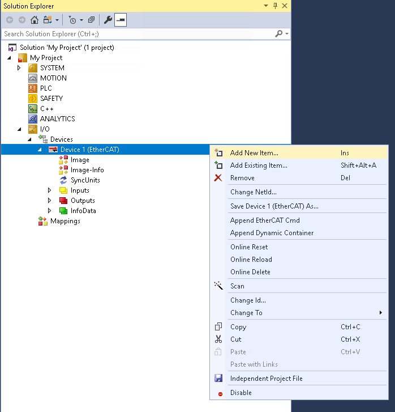395x412 pixels.
Task: Click the Search Solution Explorer field
Action: [136, 34]
